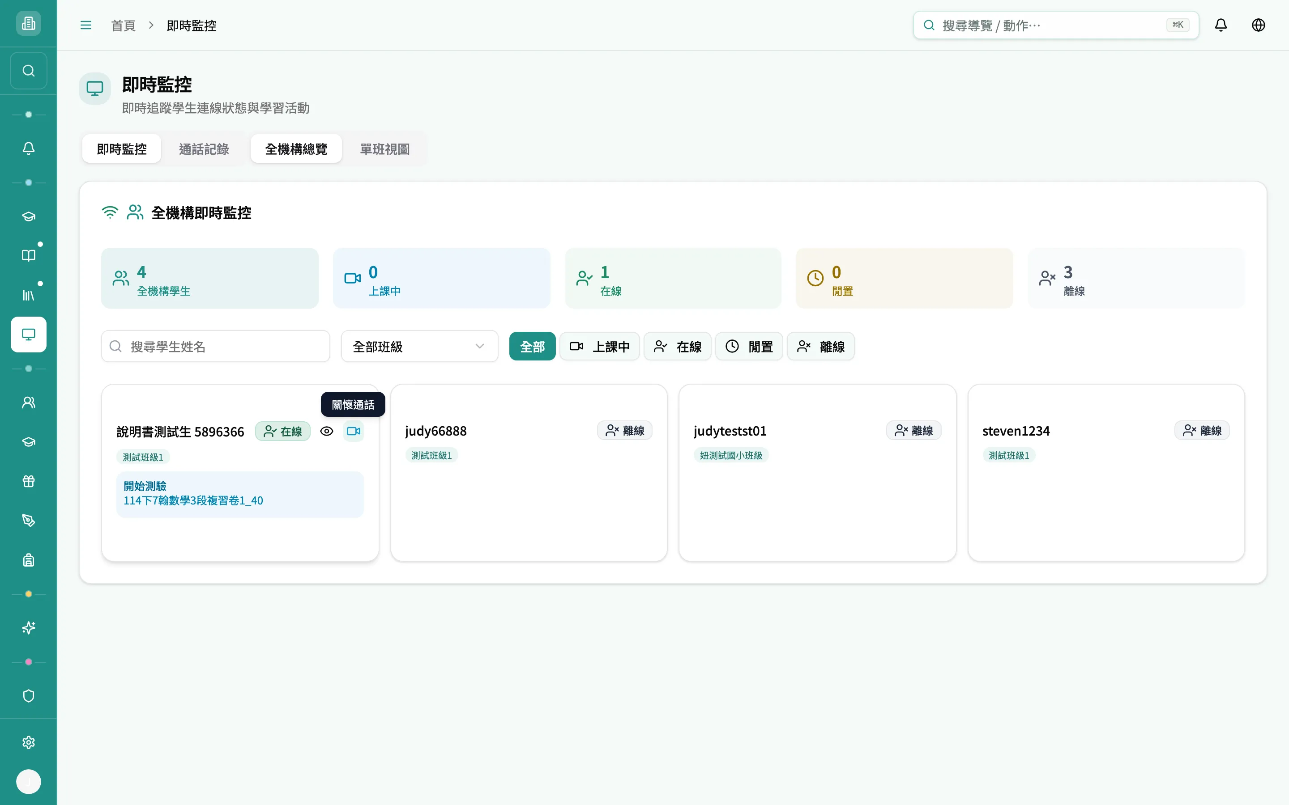Click the 在線 badge on 說明書測試生
This screenshot has height=805, width=1289.
pyautogui.click(x=283, y=431)
